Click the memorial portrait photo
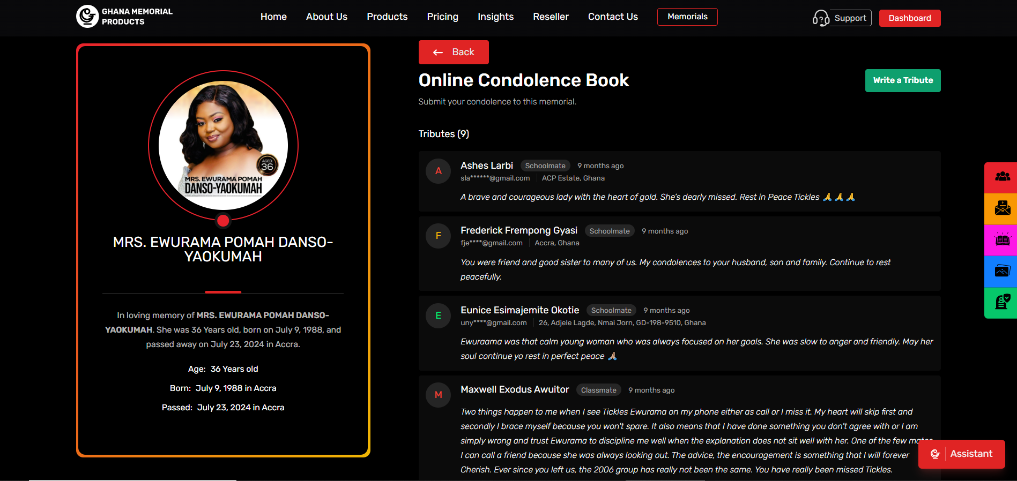 [223, 145]
